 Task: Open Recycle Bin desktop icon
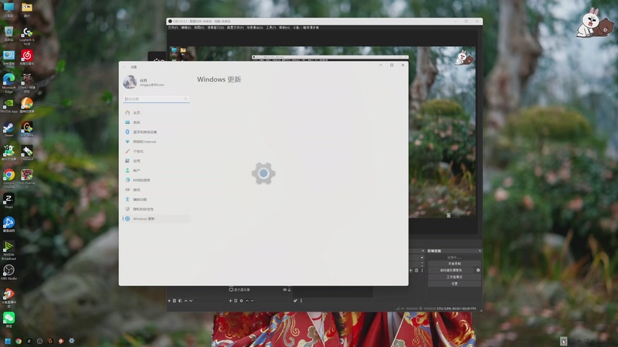(x=8, y=34)
